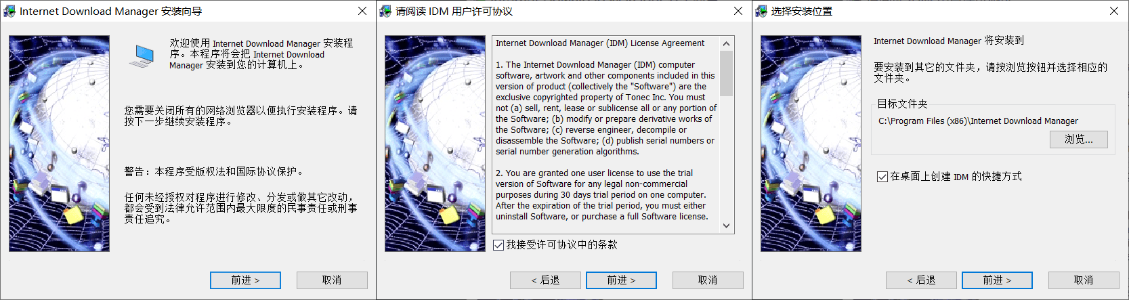Click 后退 in the license agreement dialog
The height and width of the screenshot is (300, 1129).
point(545,280)
